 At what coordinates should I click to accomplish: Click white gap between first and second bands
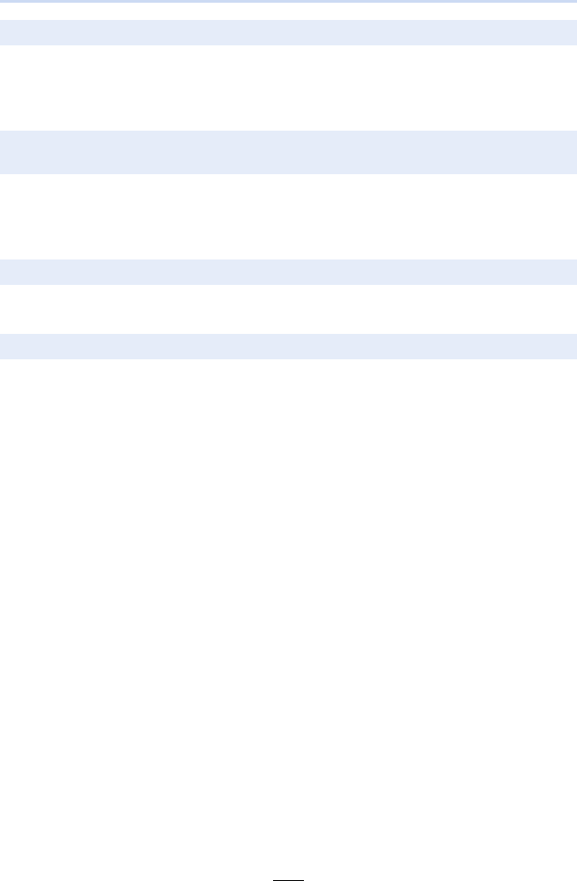click(x=288, y=88)
